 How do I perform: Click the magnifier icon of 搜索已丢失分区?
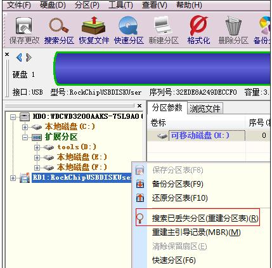[140, 218]
